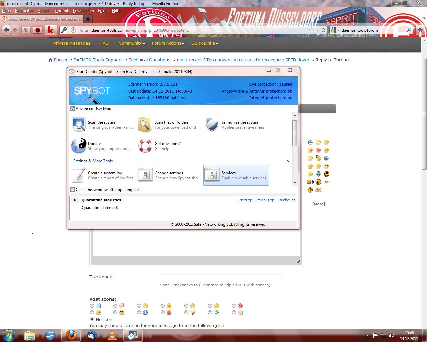Open the Quick Links dropdown menu
The height and width of the screenshot is (342, 427).
point(204,43)
